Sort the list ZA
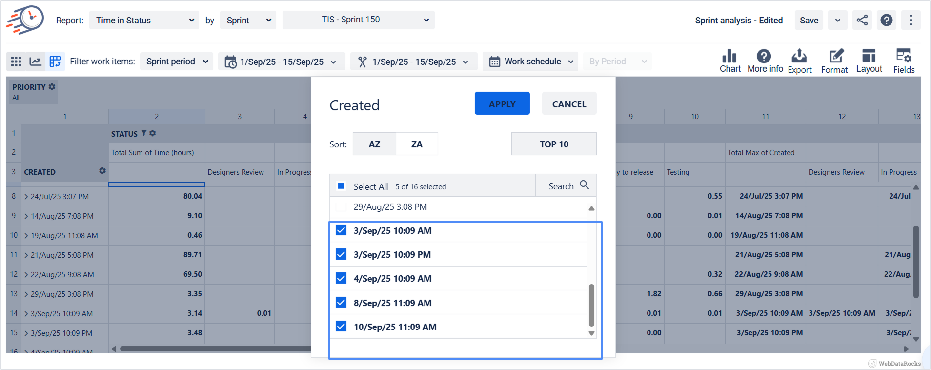 pyautogui.click(x=417, y=144)
